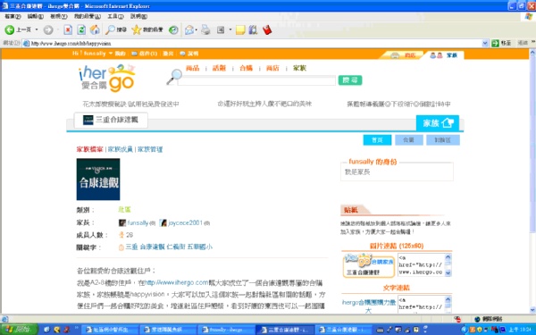Click the 圖片連結 HTML code textarea
536x335 pixels.
click(x=421, y=265)
